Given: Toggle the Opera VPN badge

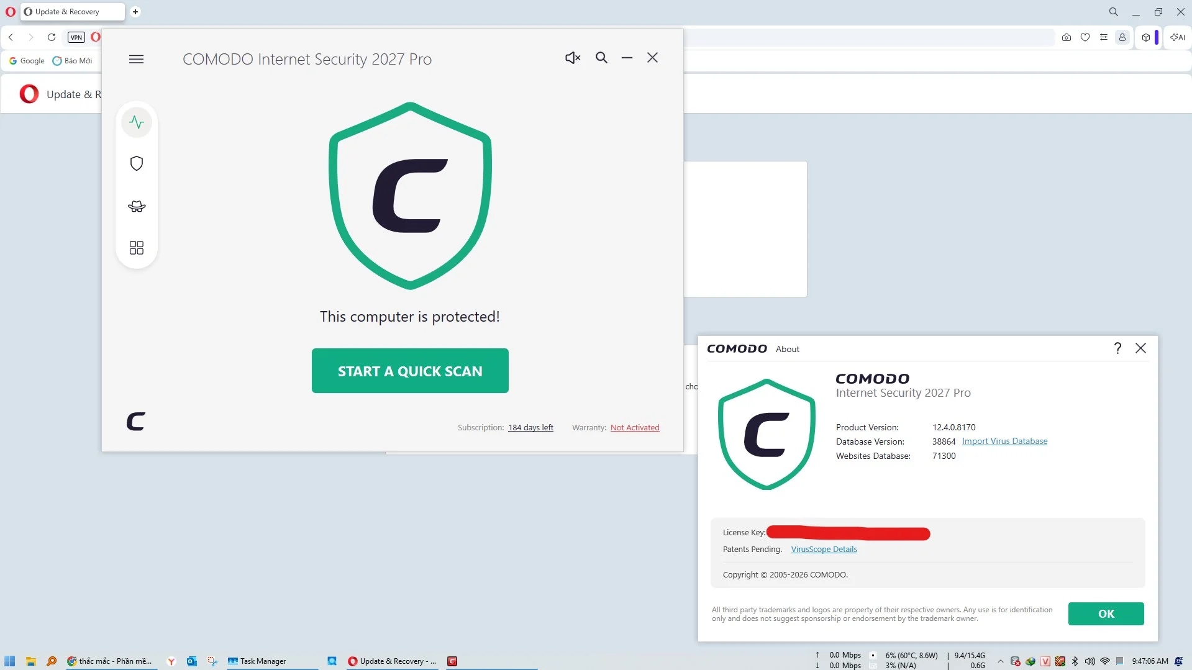Looking at the screenshot, I should pyautogui.click(x=76, y=37).
